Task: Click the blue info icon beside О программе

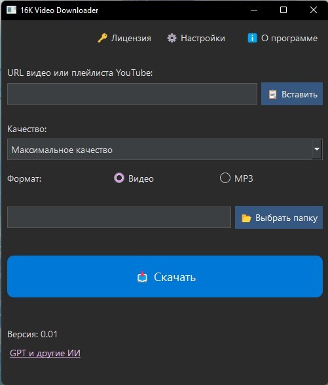Action: coord(252,38)
